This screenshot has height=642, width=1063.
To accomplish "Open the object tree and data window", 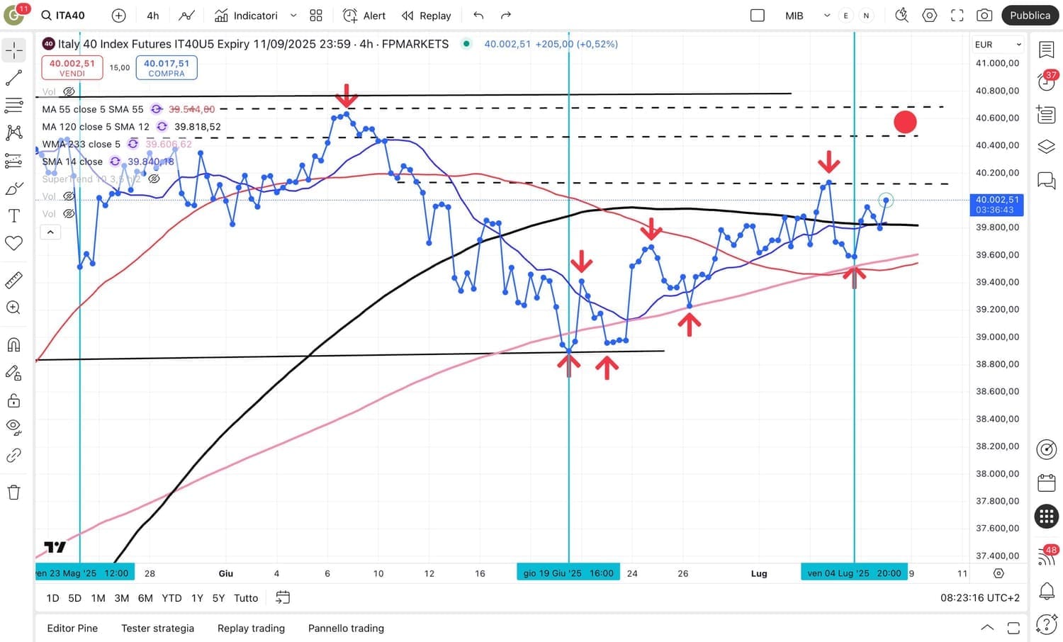I will click(x=1047, y=114).
